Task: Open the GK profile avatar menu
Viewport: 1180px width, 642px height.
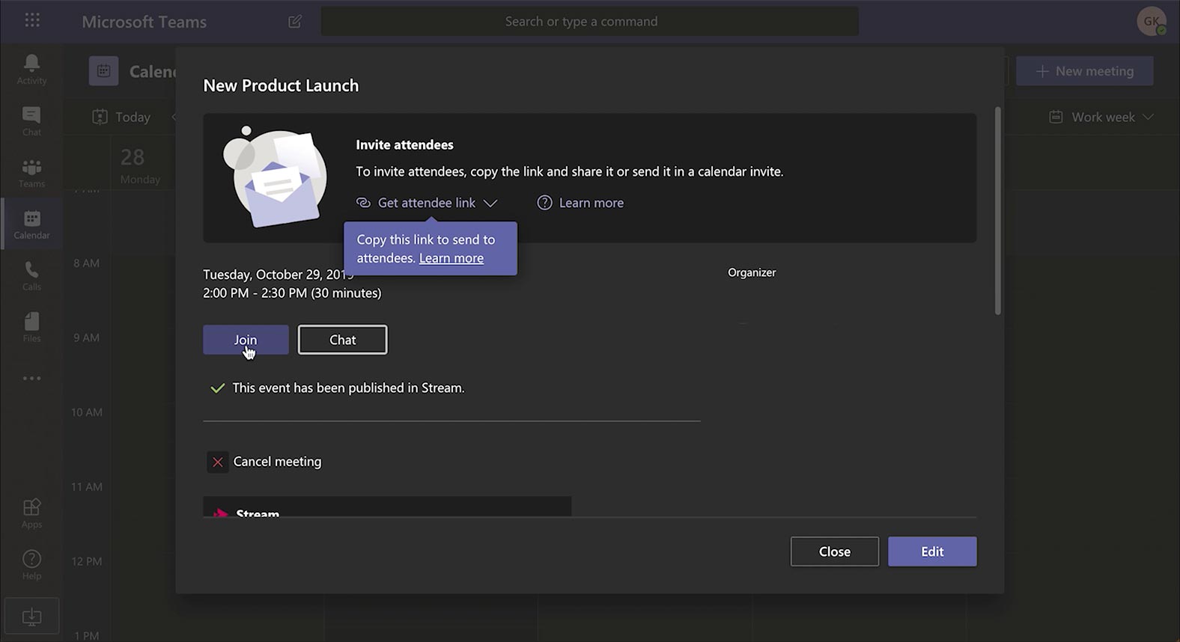Action: point(1151,21)
